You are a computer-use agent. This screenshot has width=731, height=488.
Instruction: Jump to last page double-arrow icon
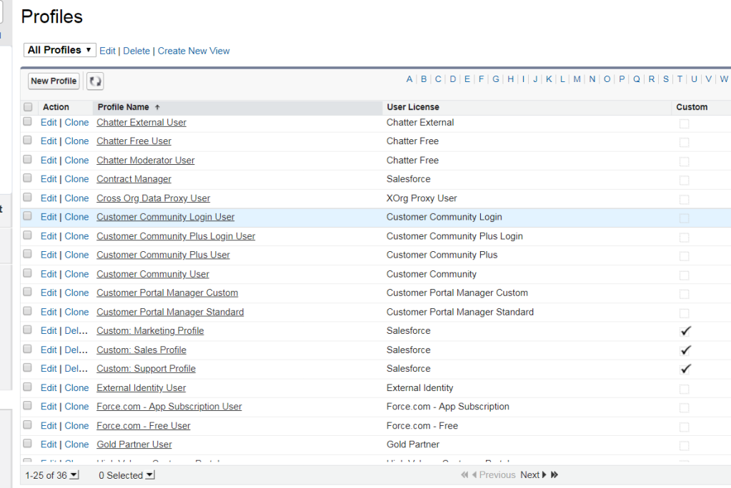click(555, 475)
